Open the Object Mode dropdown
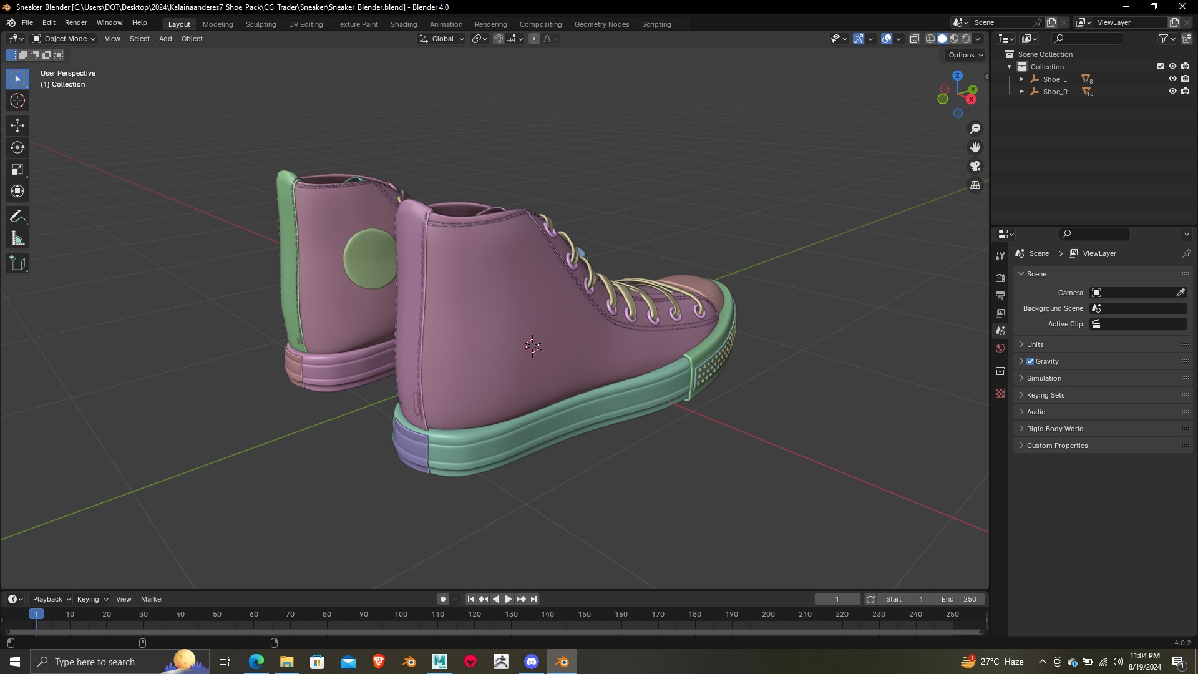The width and height of the screenshot is (1198, 674). click(63, 39)
